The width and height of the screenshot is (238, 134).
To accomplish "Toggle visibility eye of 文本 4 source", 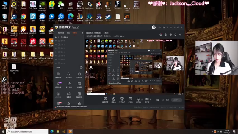I will 56,44.
